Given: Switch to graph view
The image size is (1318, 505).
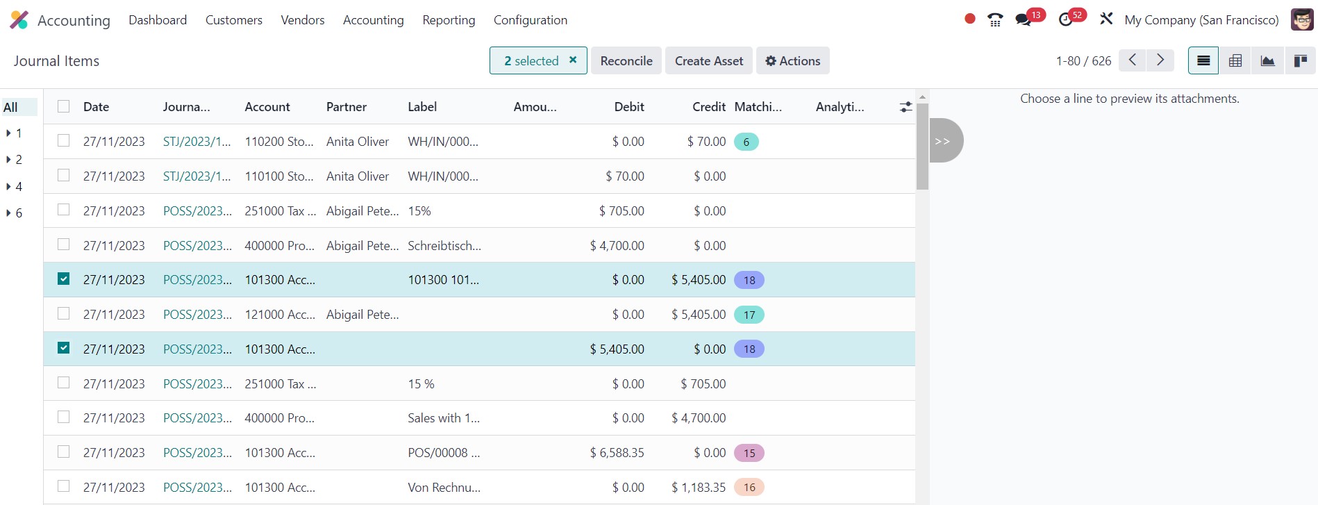Looking at the screenshot, I should [1267, 61].
